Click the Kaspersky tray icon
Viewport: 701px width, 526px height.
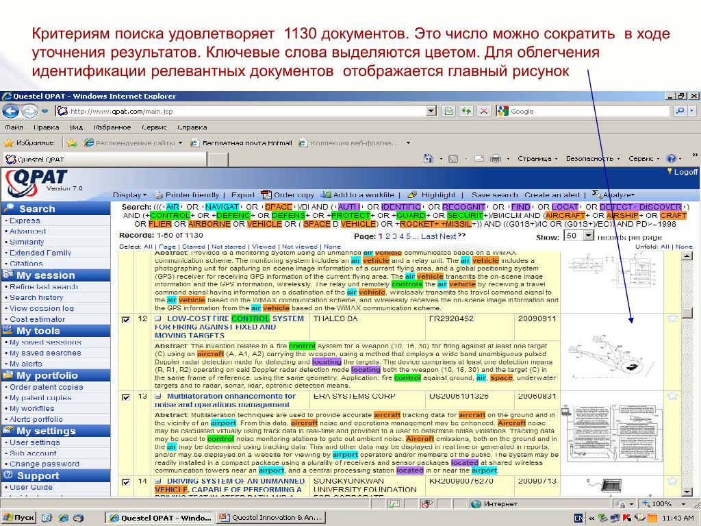(x=627, y=518)
